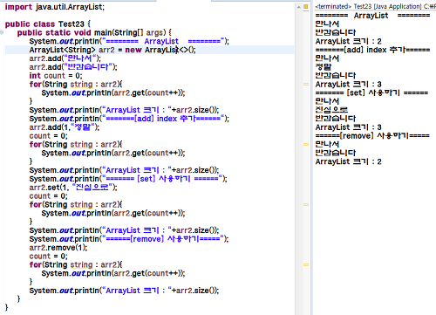Click the '[add] index 추가' println in editor
This screenshot has width=436, height=315.
129,119
